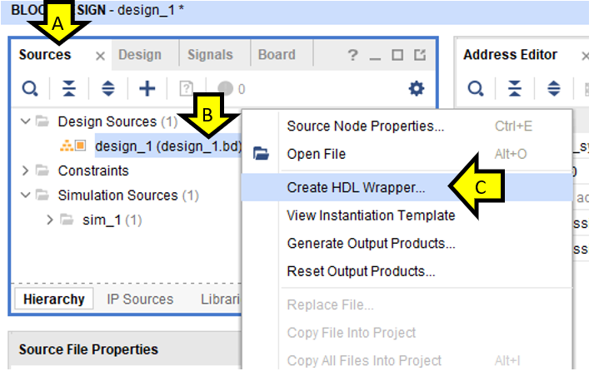This screenshot has width=594, height=376.
Task: Select the Constraints row in tree
Action: click(93, 171)
